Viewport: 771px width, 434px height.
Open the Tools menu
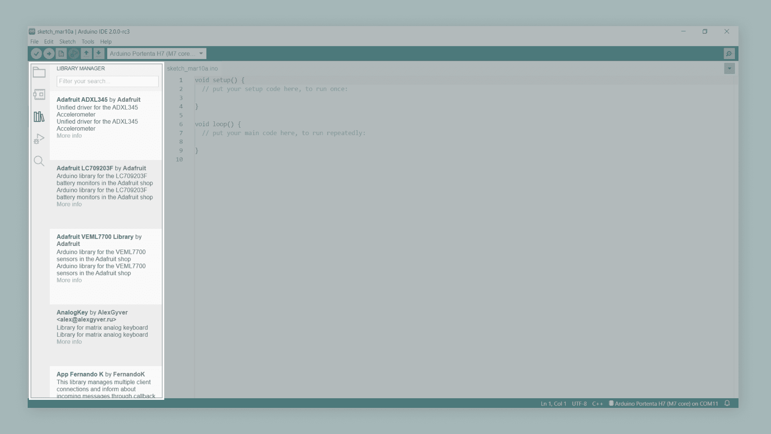88,42
